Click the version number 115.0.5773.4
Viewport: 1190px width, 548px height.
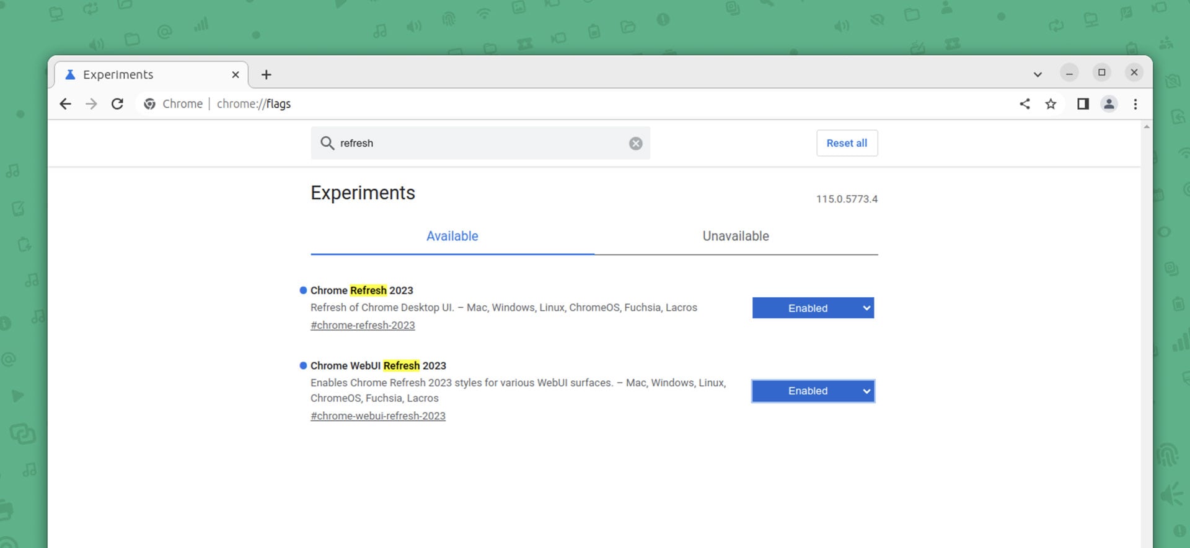(x=847, y=199)
